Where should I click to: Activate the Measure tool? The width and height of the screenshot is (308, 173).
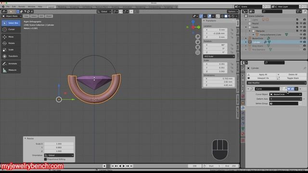tap(11, 70)
